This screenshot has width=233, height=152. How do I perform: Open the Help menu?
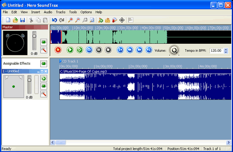coord(99,12)
